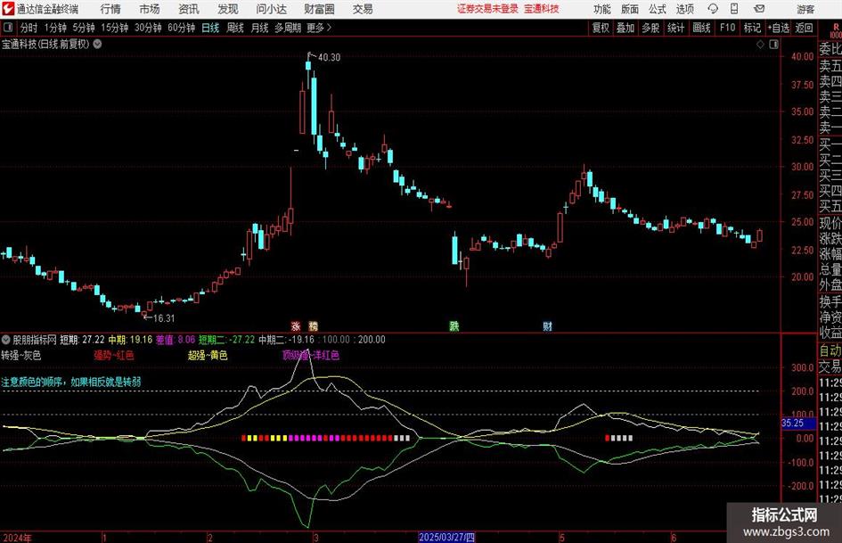Click the Tongdaxin red logo icon

(8, 9)
